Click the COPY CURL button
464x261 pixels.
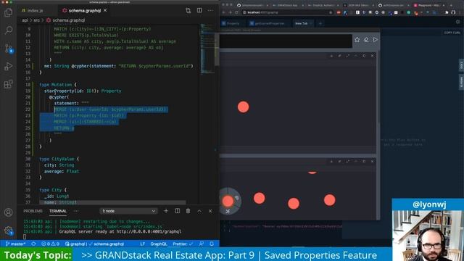click(452, 33)
